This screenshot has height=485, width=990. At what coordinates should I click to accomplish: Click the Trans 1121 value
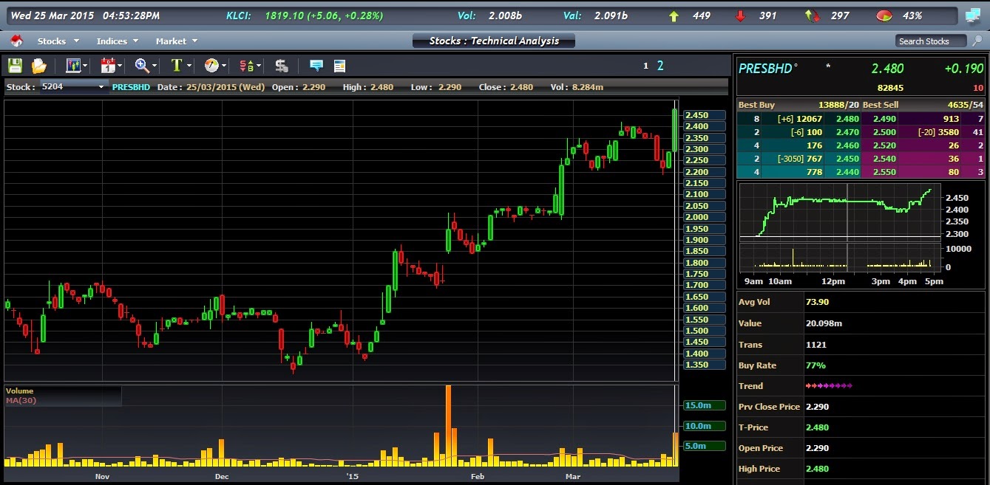pos(816,345)
